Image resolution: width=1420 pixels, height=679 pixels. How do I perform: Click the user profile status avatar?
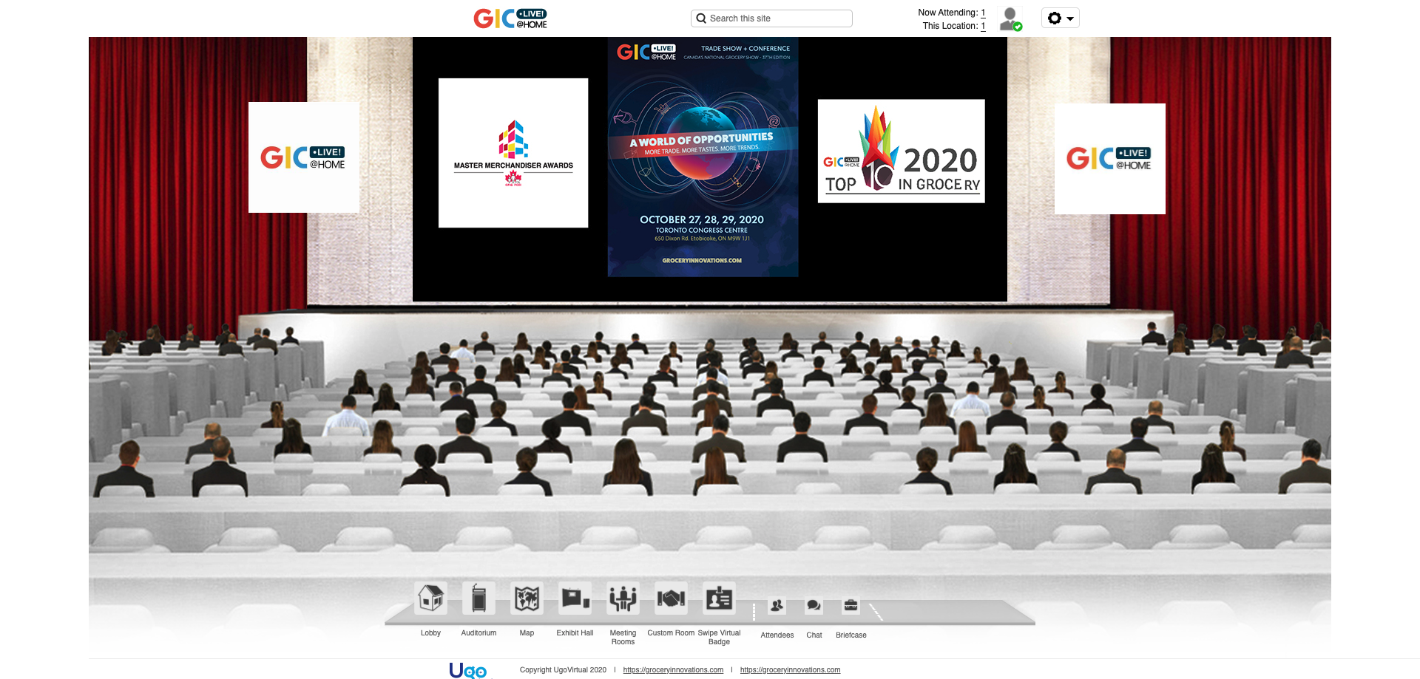1010,19
